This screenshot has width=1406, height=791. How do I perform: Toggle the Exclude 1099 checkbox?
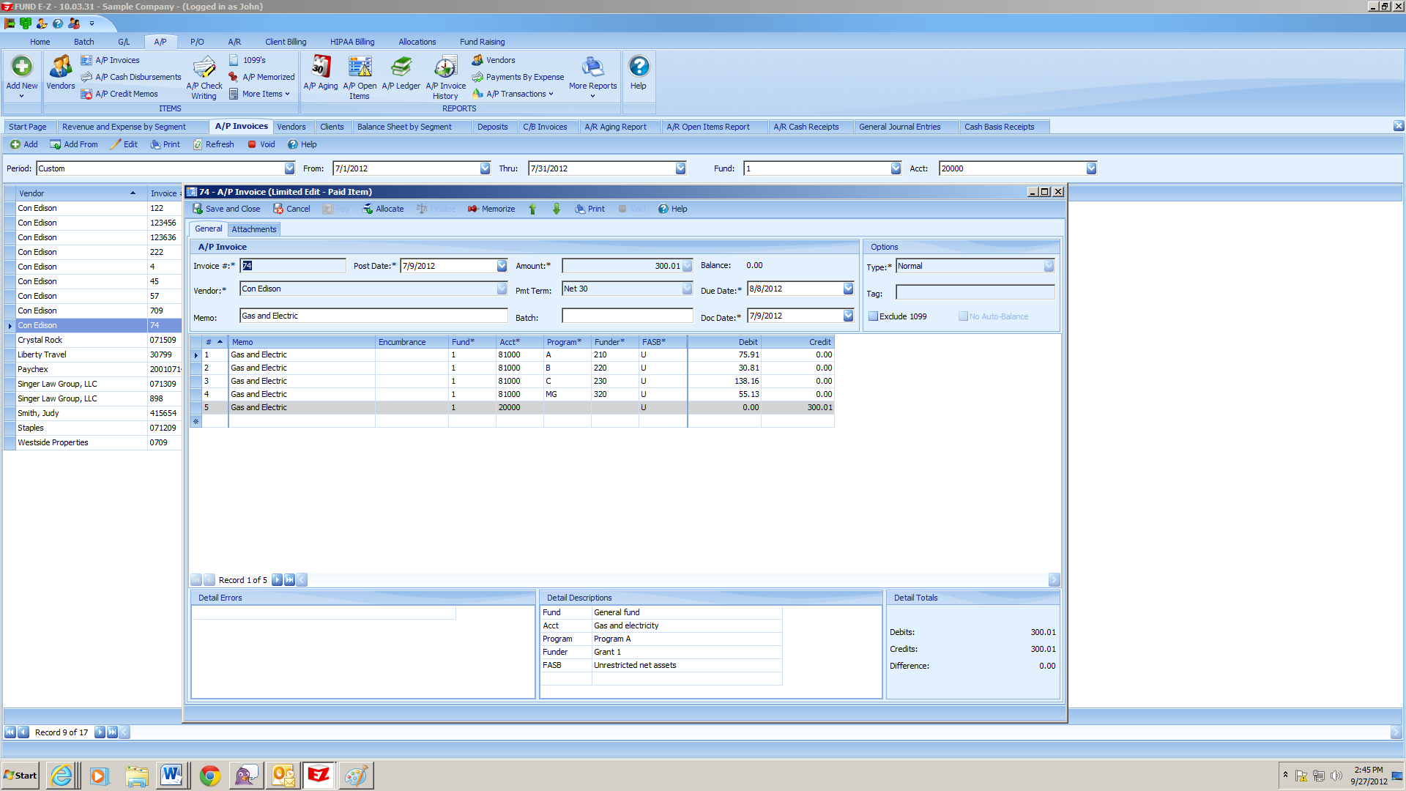point(874,316)
